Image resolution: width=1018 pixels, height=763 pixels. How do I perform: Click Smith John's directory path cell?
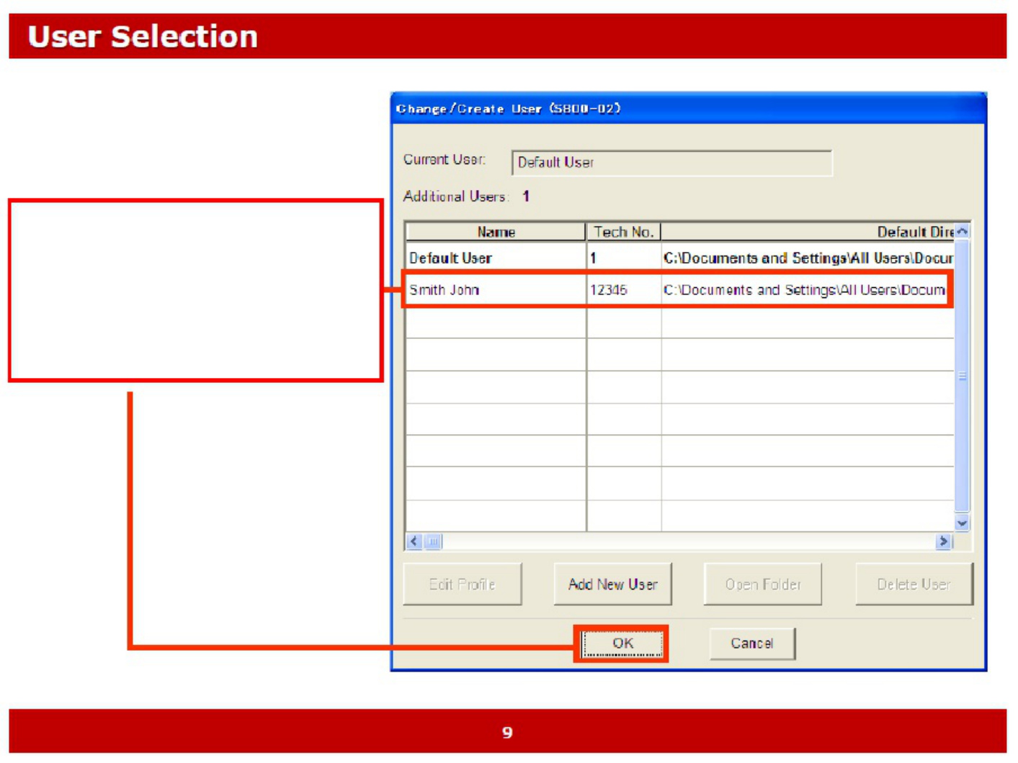pos(805,290)
